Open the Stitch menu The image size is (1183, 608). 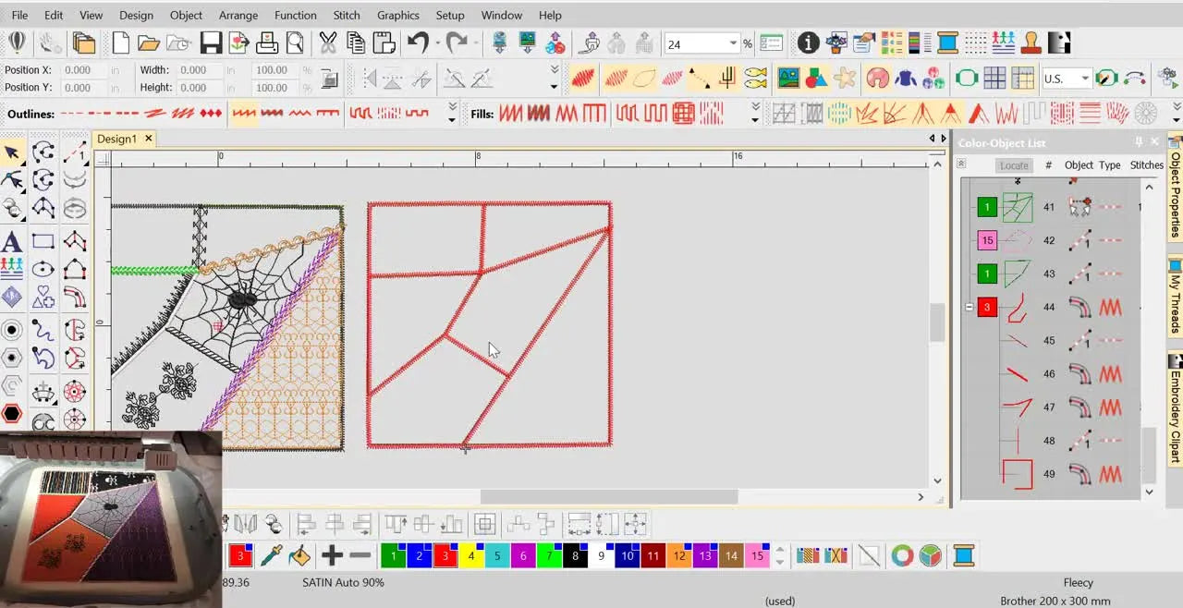[x=346, y=15]
